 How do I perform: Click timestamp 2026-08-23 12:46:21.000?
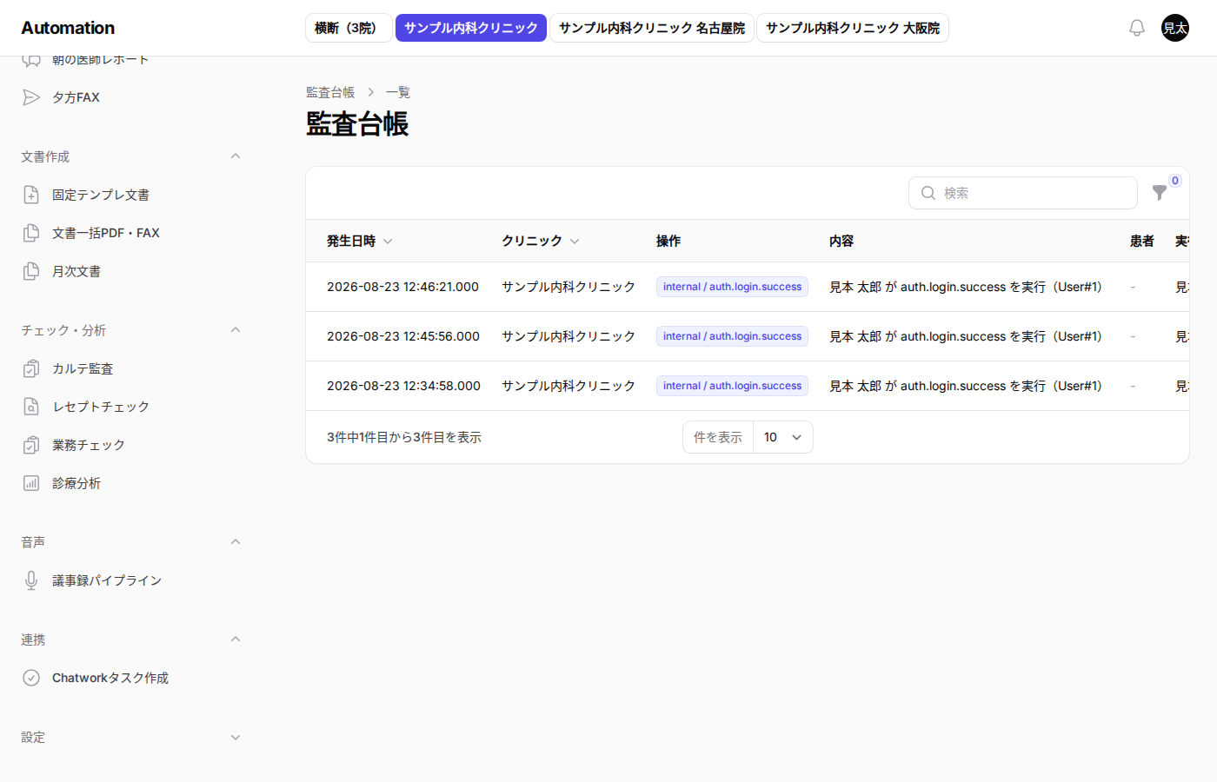point(402,287)
